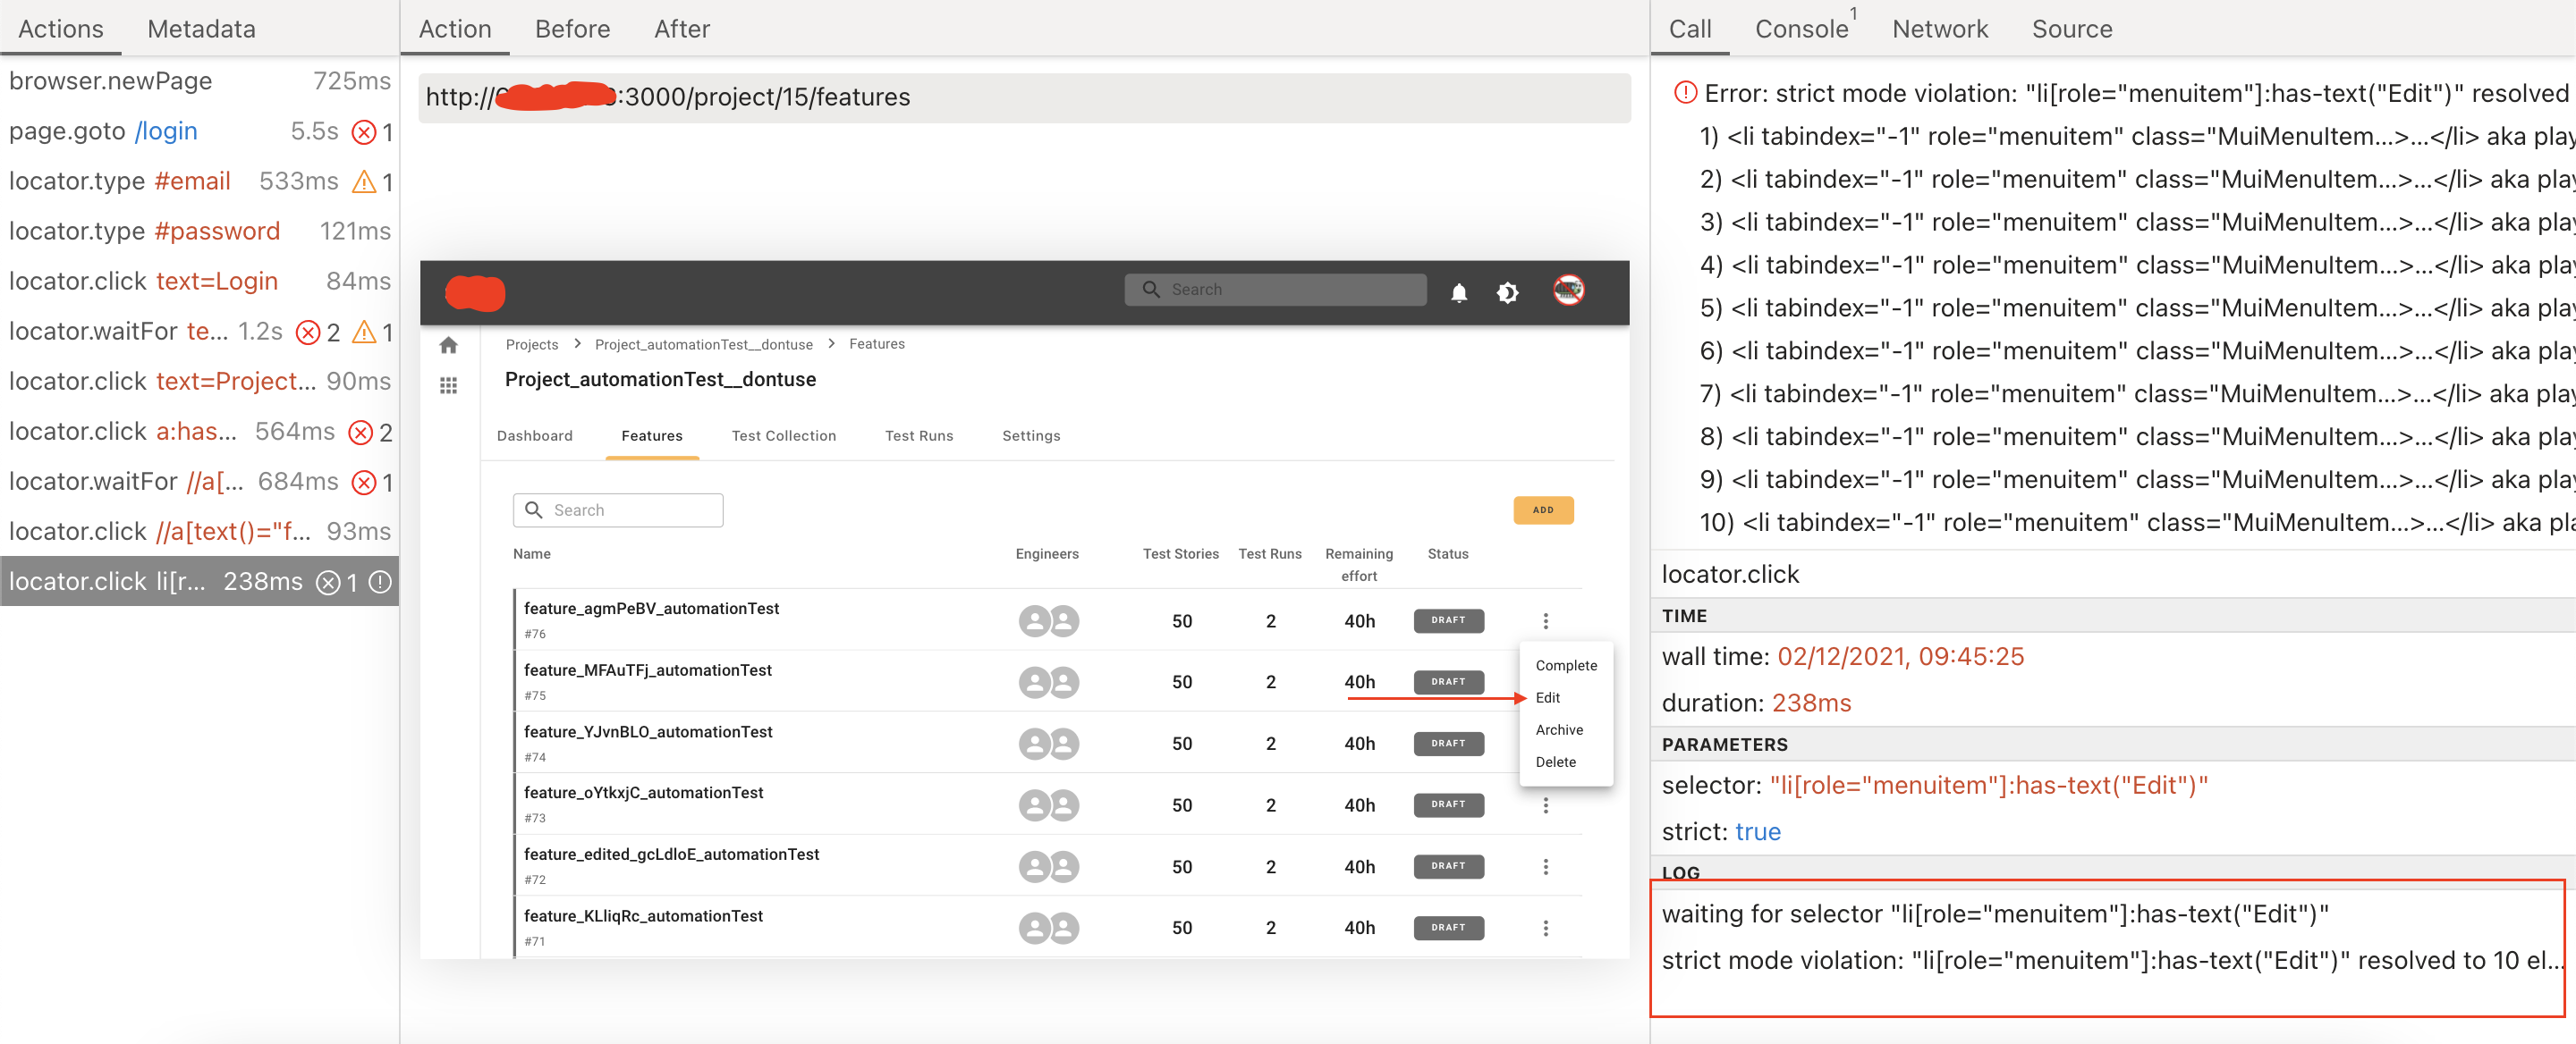Image resolution: width=2576 pixels, height=1044 pixels.
Task: Open the user avatar in header
Action: [x=1567, y=290]
